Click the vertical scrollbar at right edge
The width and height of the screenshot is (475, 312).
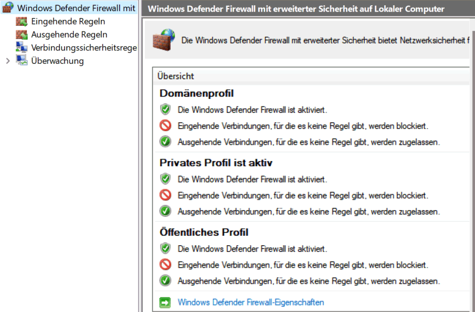pyautogui.click(x=473, y=169)
